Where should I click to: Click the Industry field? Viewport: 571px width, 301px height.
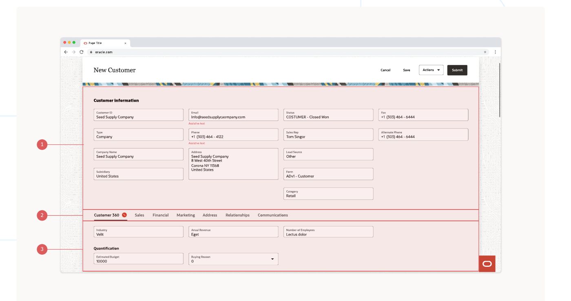[x=139, y=232]
